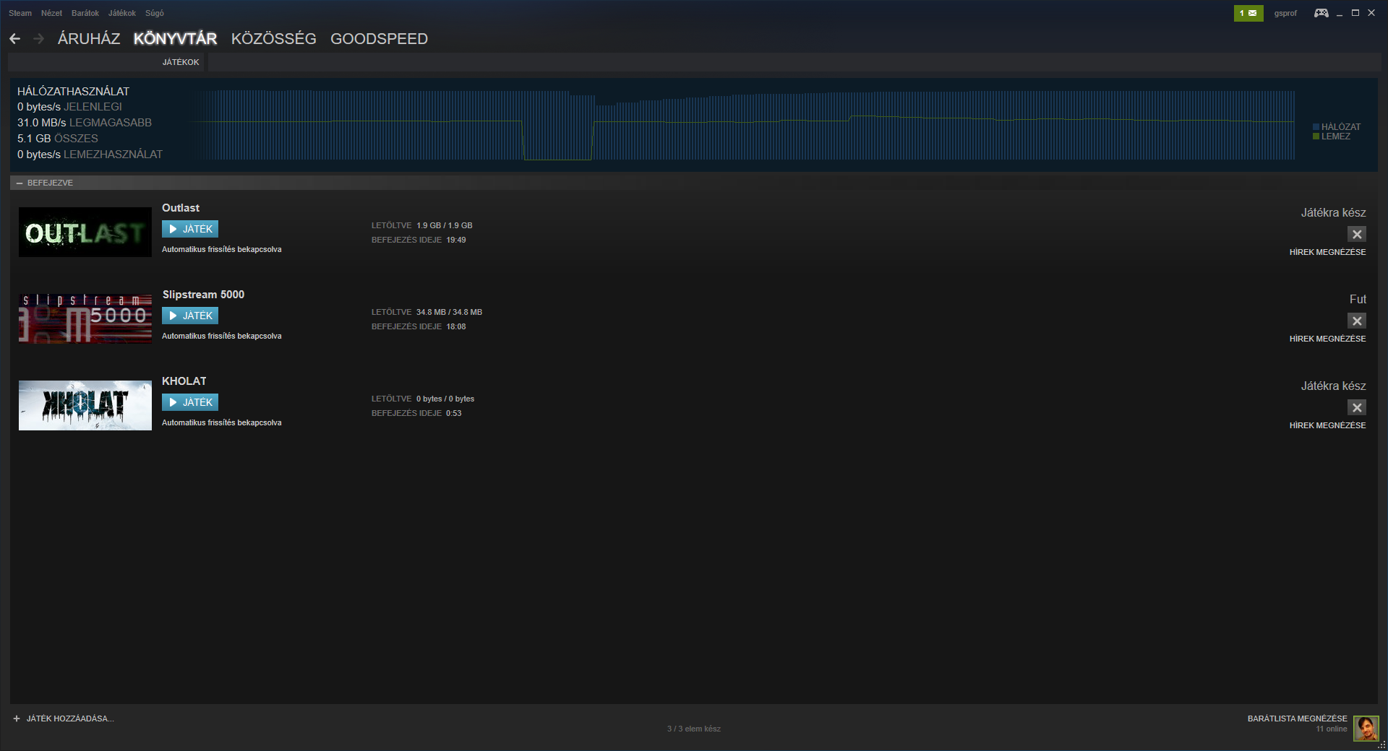Switch to the KÖZÖSSÉG tab
Screen dimensions: 1388x751
[274, 39]
